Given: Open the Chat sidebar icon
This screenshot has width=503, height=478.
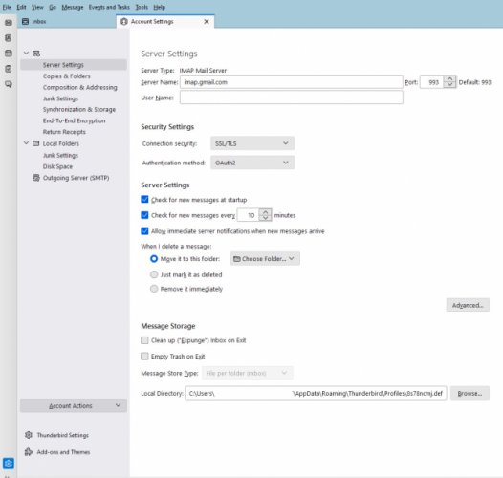Looking at the screenshot, I should (x=9, y=84).
